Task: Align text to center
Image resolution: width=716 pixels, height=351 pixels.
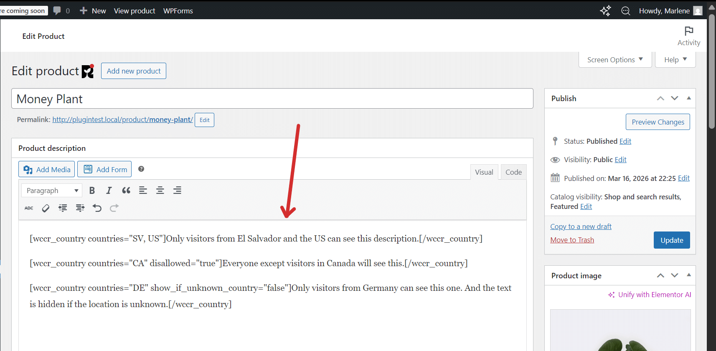Action: coord(160,191)
